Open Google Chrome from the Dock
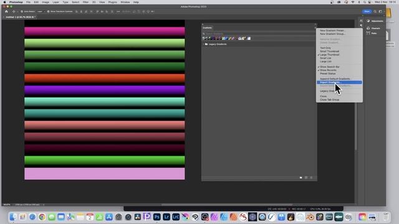 click(x=42, y=217)
